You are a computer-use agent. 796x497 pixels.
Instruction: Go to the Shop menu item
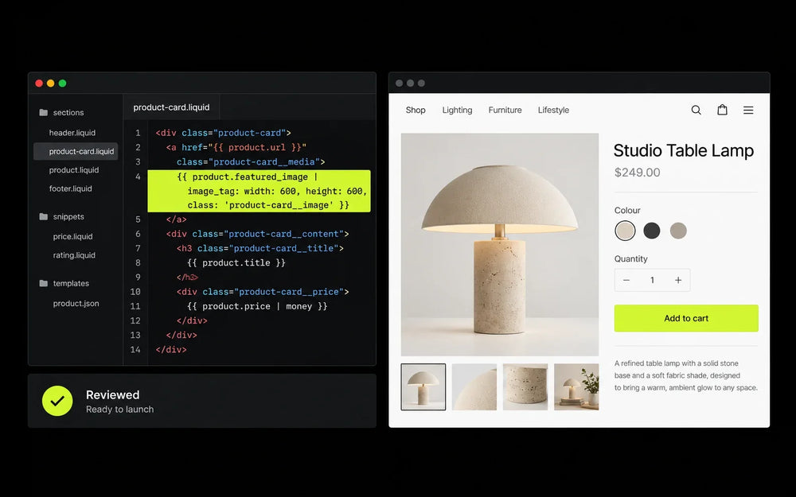coord(416,110)
